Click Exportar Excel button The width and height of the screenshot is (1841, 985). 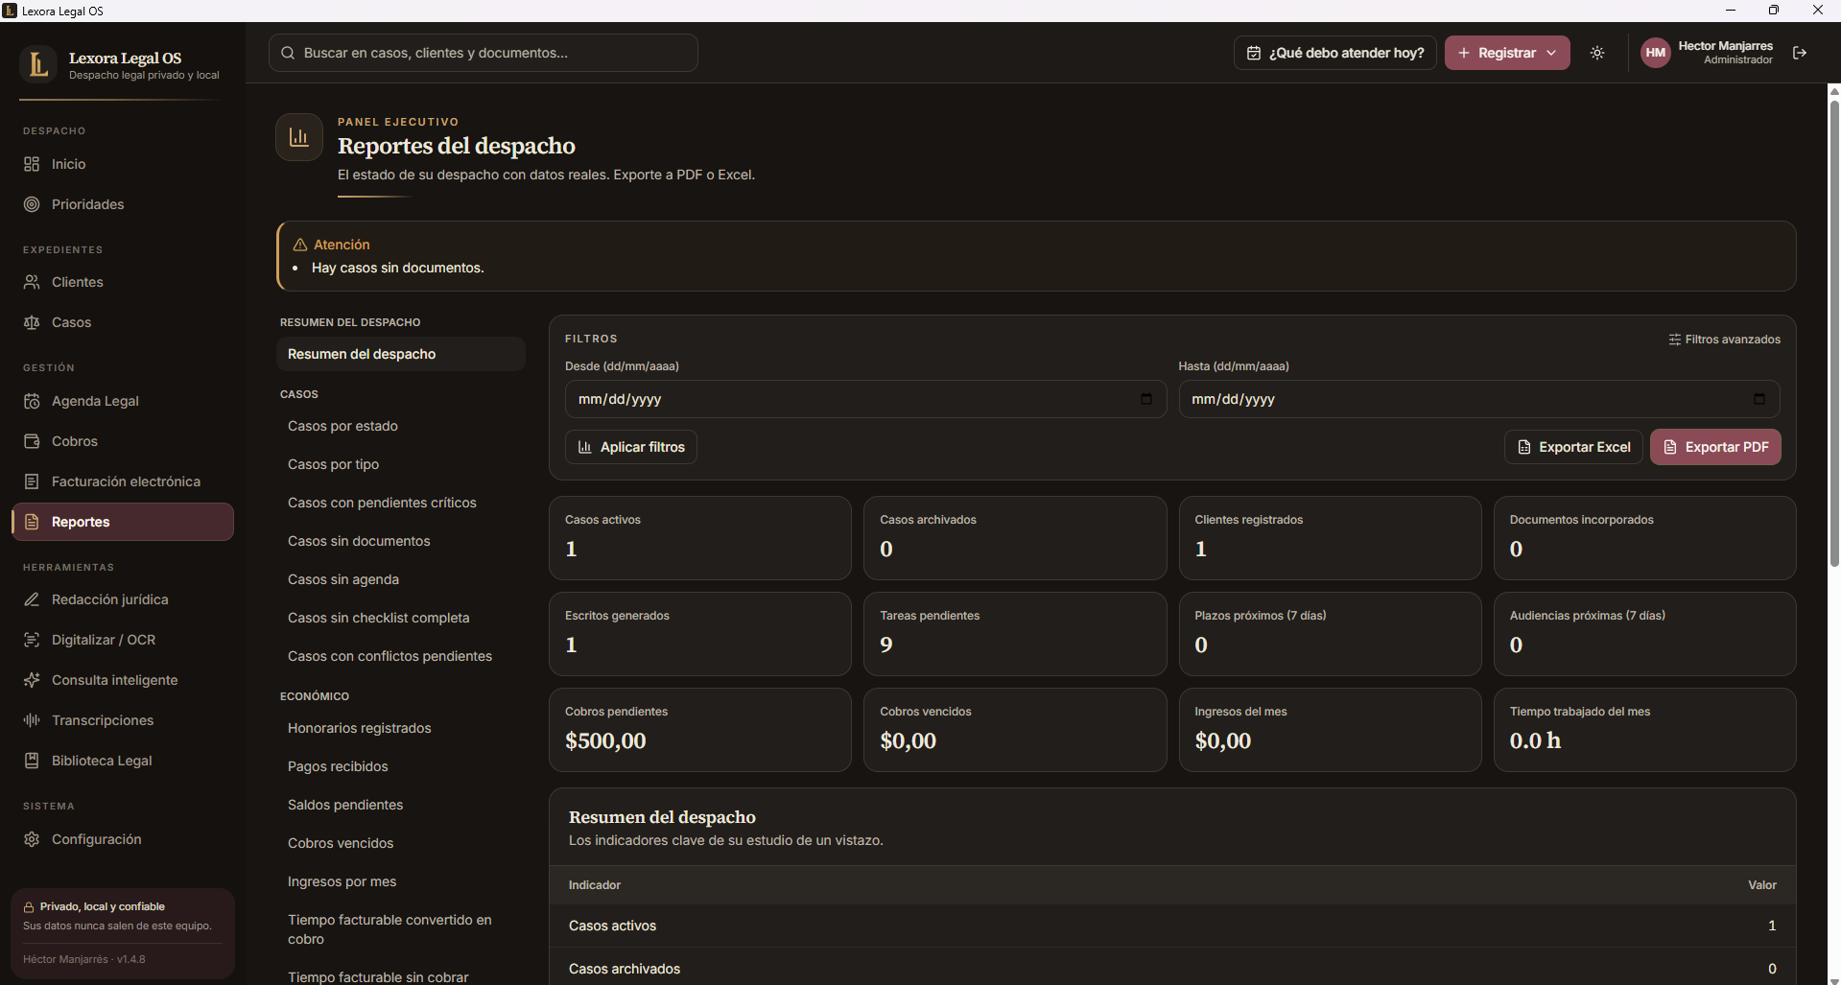coord(1573,447)
